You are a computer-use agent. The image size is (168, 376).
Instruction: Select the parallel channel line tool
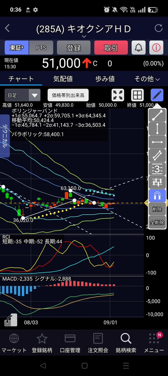[x=157, y=156]
